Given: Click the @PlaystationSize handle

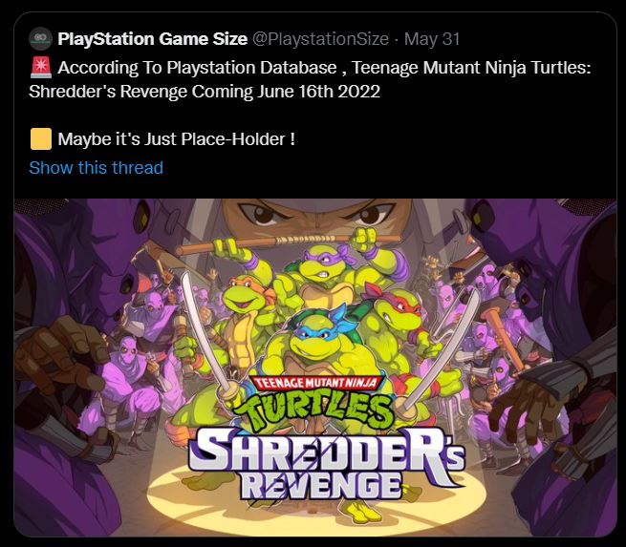Looking at the screenshot, I should (320, 39).
